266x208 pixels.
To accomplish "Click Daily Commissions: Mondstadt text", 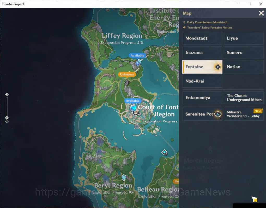I will click(207, 22).
